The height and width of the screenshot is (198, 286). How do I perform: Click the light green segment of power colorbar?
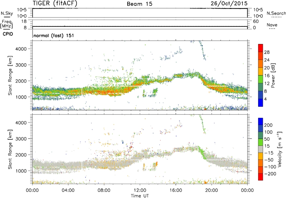pos(261,79)
